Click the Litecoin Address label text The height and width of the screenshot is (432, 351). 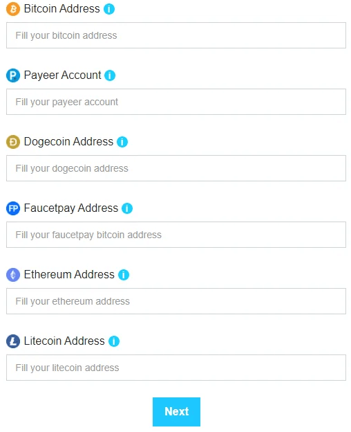click(x=64, y=341)
